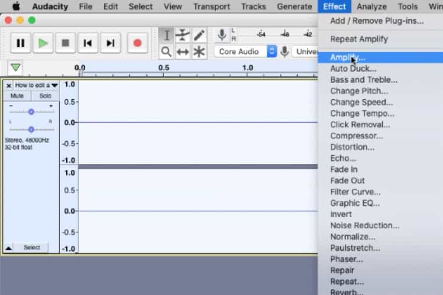
Task: Select the Envelope tool
Action: (x=183, y=35)
